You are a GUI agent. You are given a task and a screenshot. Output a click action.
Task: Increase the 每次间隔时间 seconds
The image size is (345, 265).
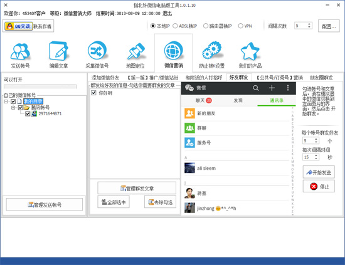pos(316,155)
